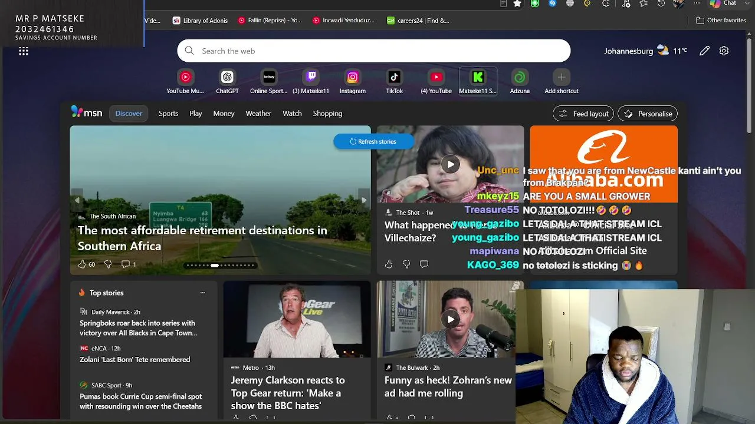The height and width of the screenshot is (424, 755).
Task: Open the Copilot Chat button
Action: [x=723, y=4]
